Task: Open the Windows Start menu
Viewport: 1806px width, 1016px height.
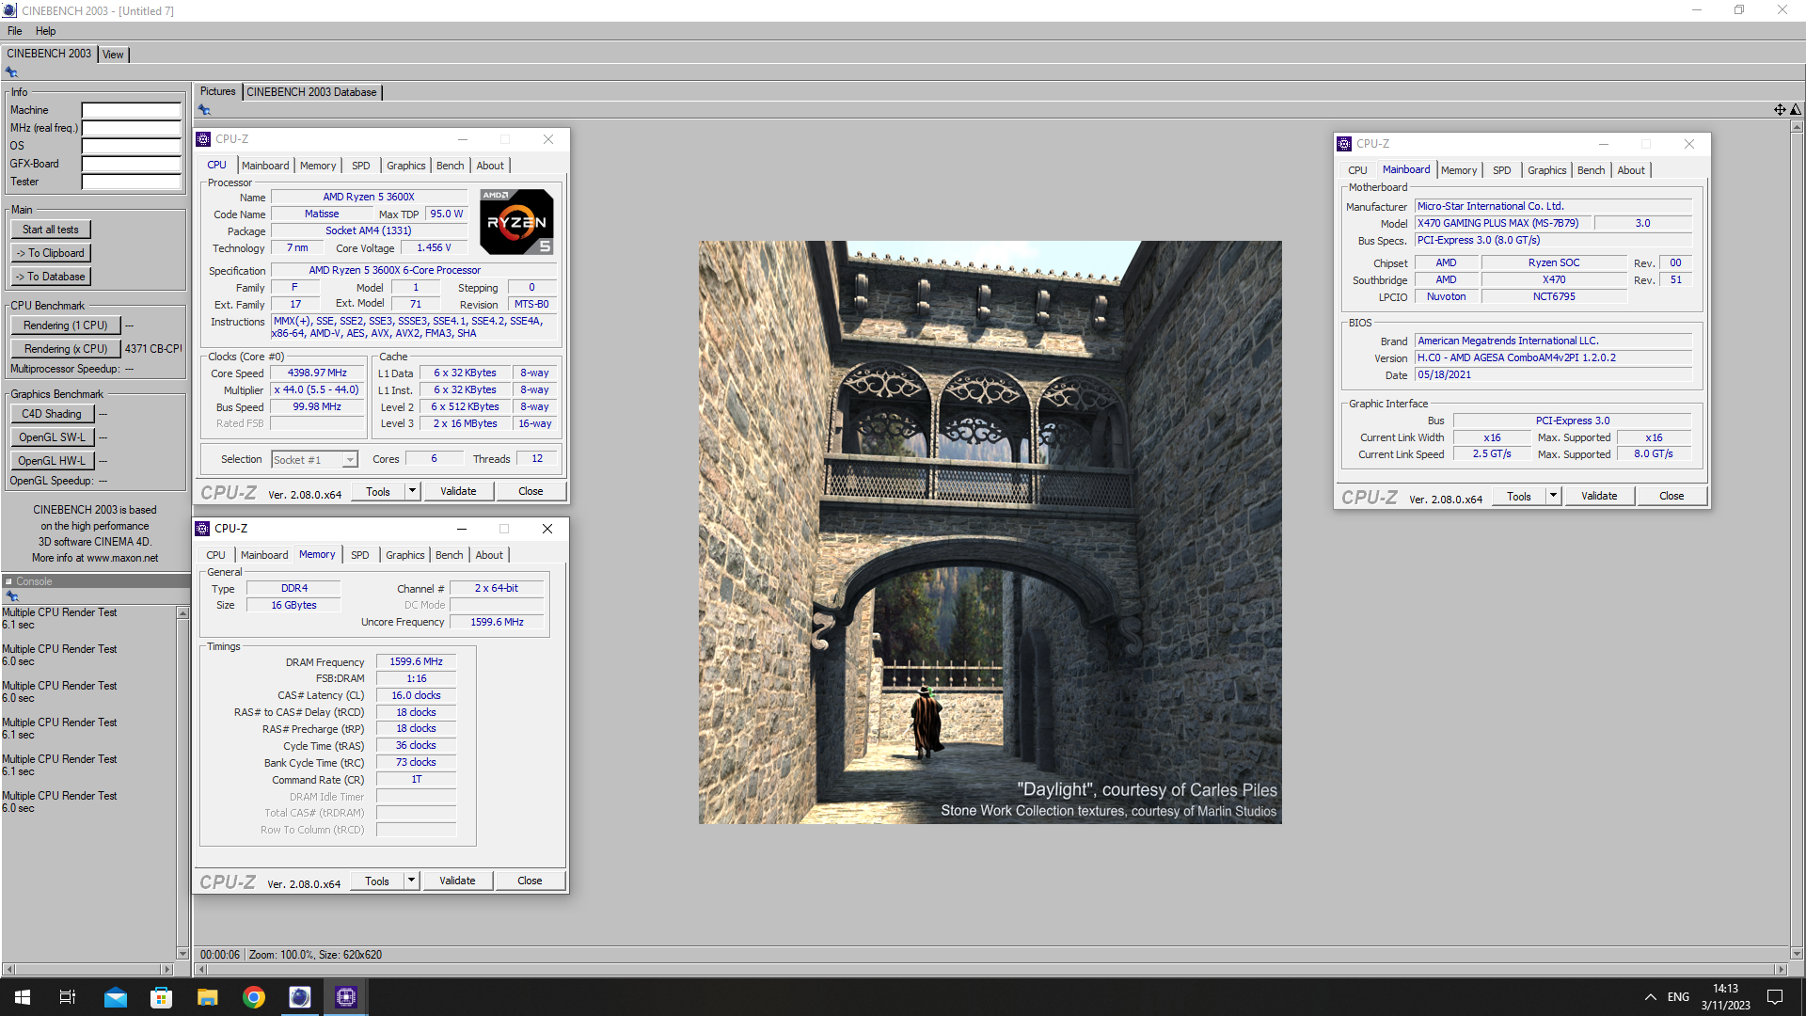Action: click(23, 997)
